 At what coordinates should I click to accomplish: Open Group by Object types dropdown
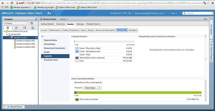point(93,88)
